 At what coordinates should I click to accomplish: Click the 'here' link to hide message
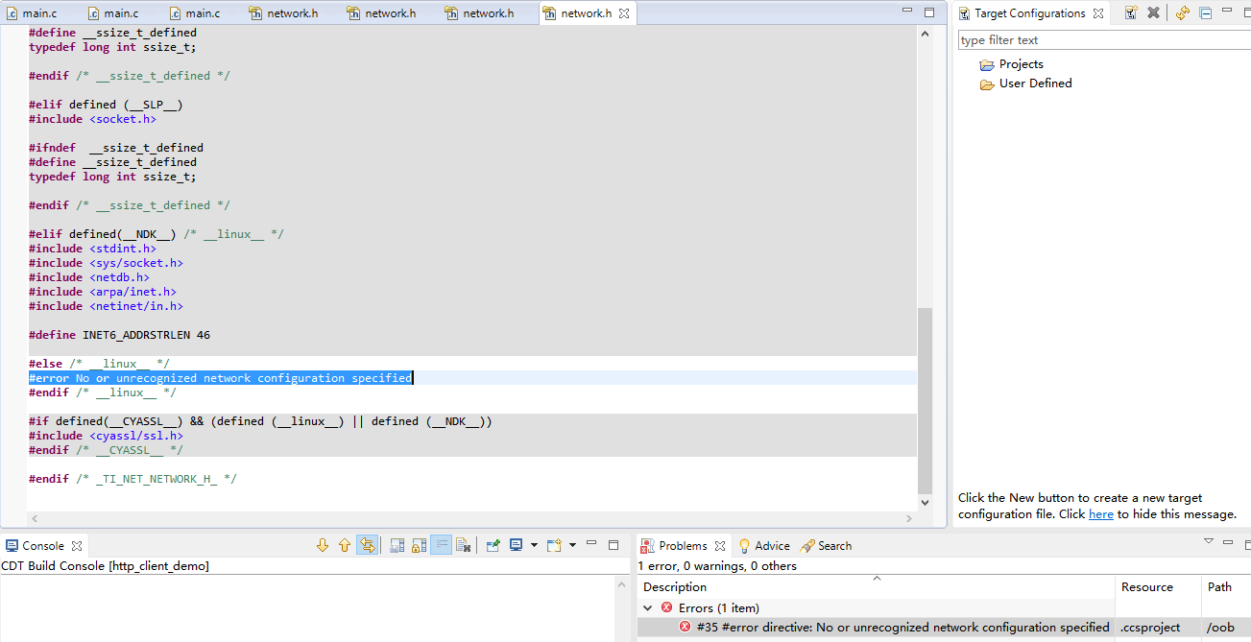pos(1100,514)
